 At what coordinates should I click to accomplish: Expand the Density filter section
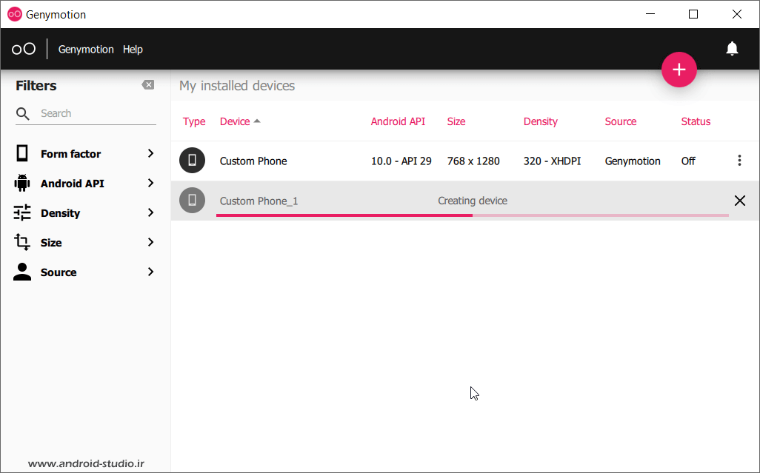click(x=150, y=212)
